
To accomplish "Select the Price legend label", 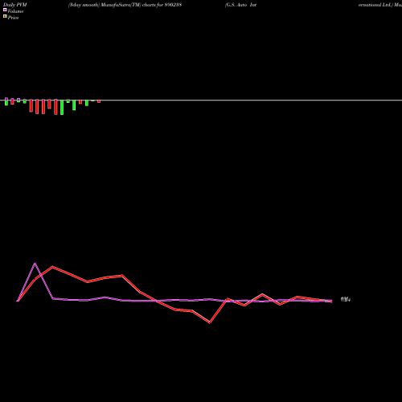I will (13, 18).
